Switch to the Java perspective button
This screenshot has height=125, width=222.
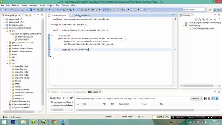point(217,10)
